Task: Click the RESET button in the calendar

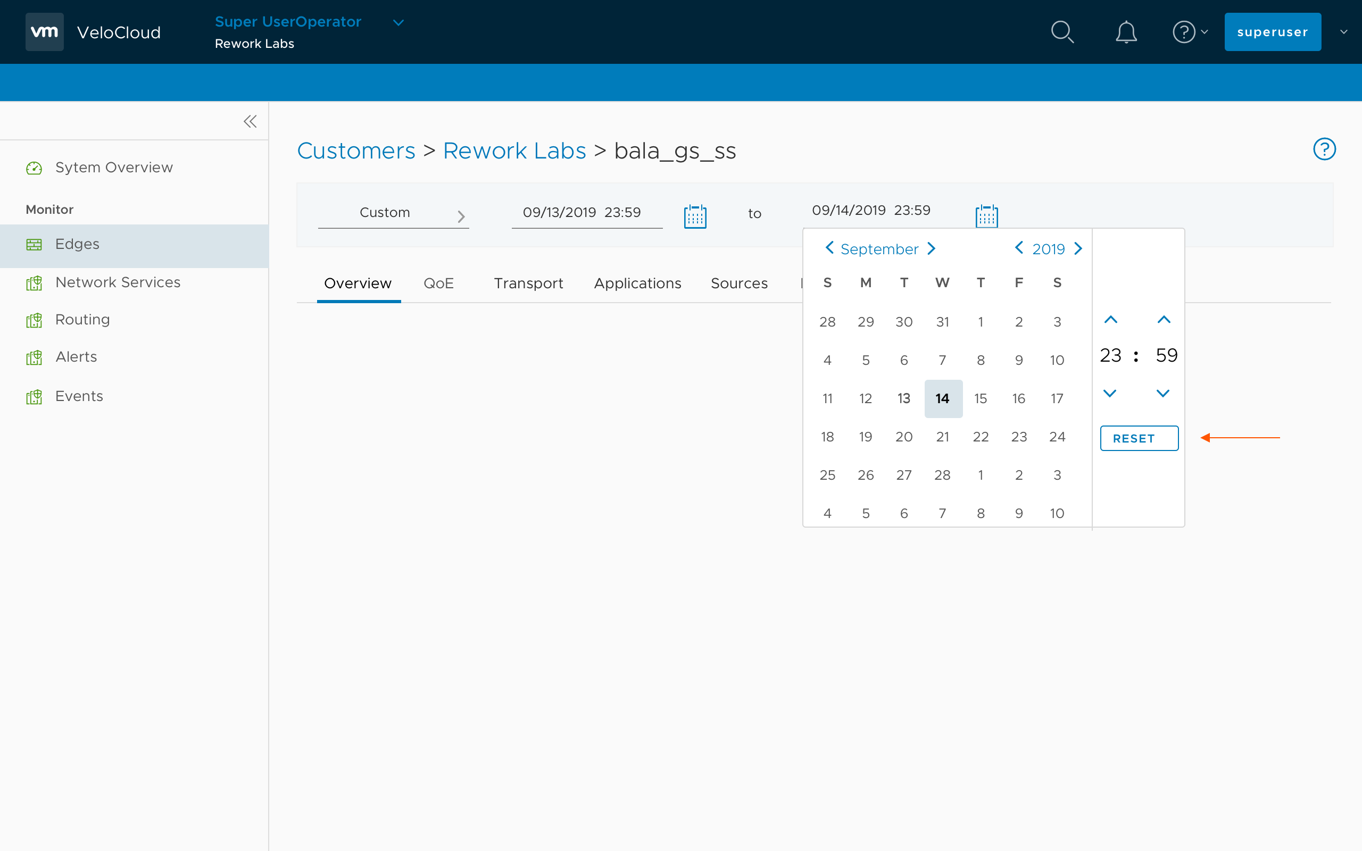Action: click(x=1139, y=438)
